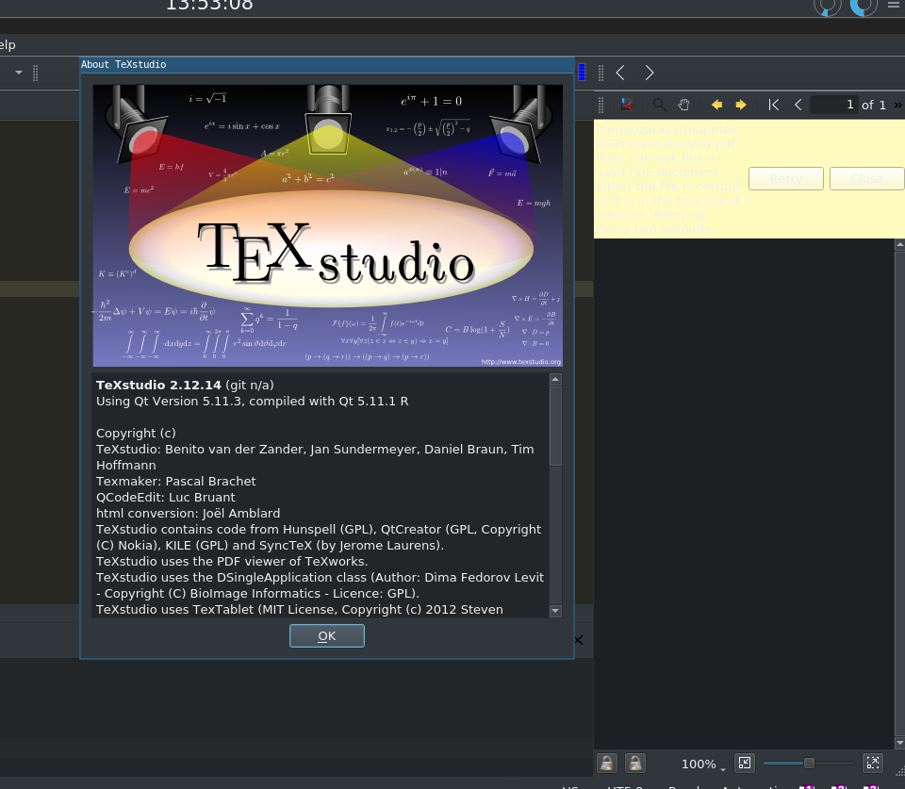Click bookmark 1 icon in the status bar
Image resolution: width=905 pixels, height=789 pixels.
[808, 786]
